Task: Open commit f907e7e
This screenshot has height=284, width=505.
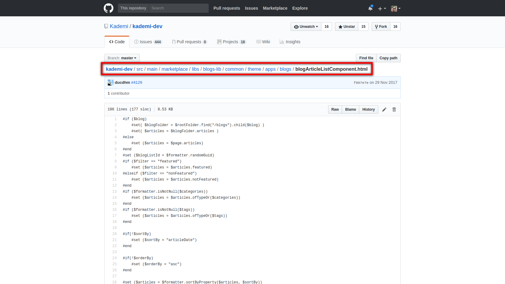Action: click(361, 83)
